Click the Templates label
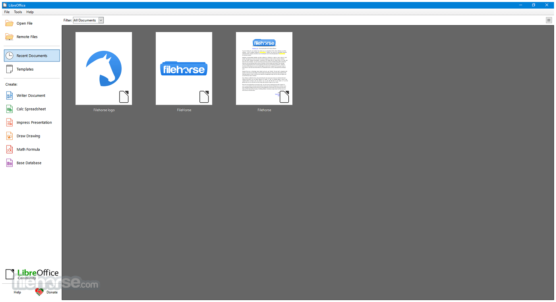Viewport: 556px width, 302px height. tap(25, 69)
